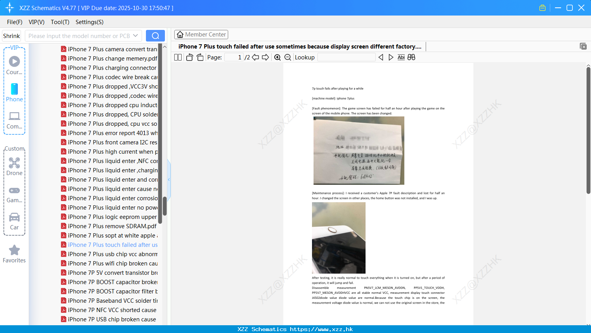
Task: Click the binoculars search icon
Action: point(411,57)
